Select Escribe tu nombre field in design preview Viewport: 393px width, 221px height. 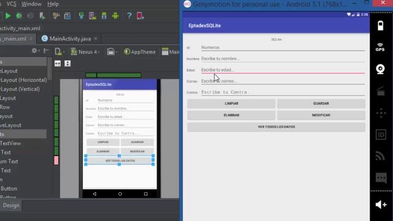pos(125,109)
